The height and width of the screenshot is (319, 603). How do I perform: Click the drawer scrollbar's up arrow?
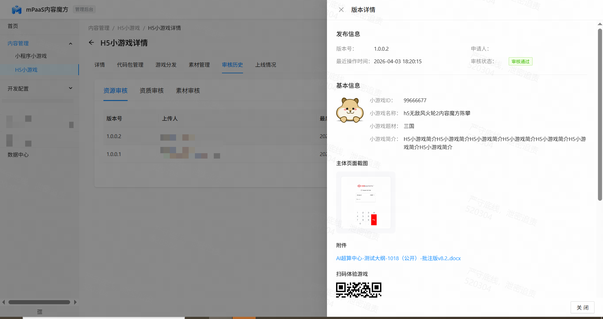[600, 24]
